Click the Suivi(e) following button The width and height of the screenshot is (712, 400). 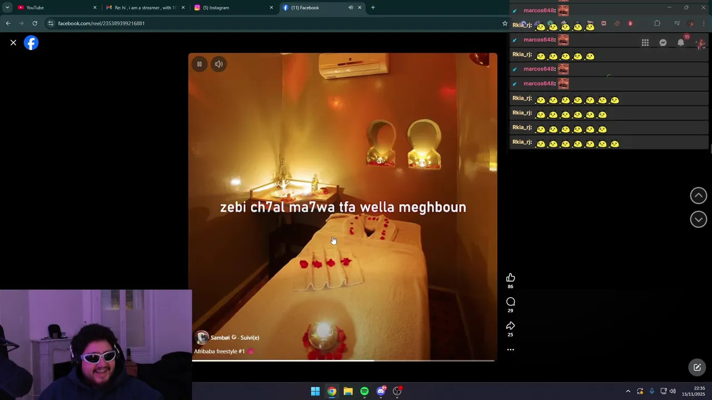(250, 337)
